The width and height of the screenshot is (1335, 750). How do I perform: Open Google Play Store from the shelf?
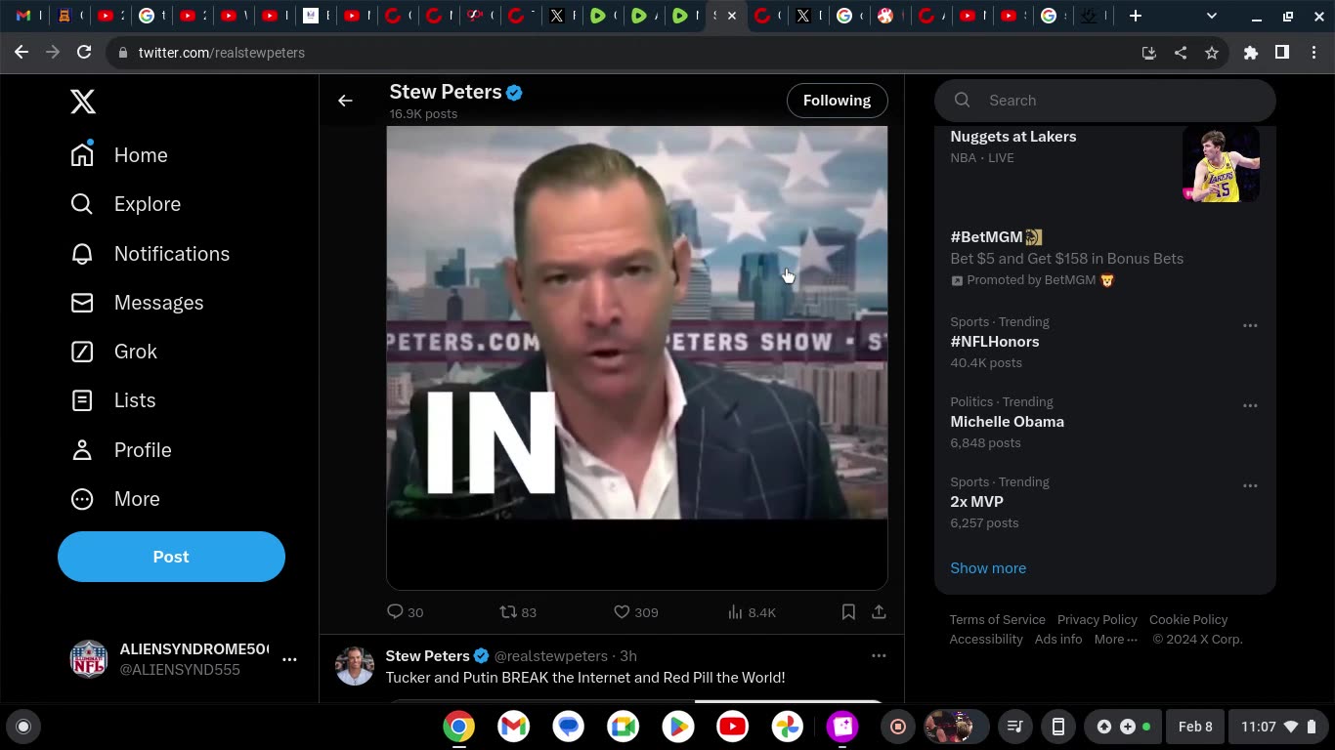click(x=677, y=727)
